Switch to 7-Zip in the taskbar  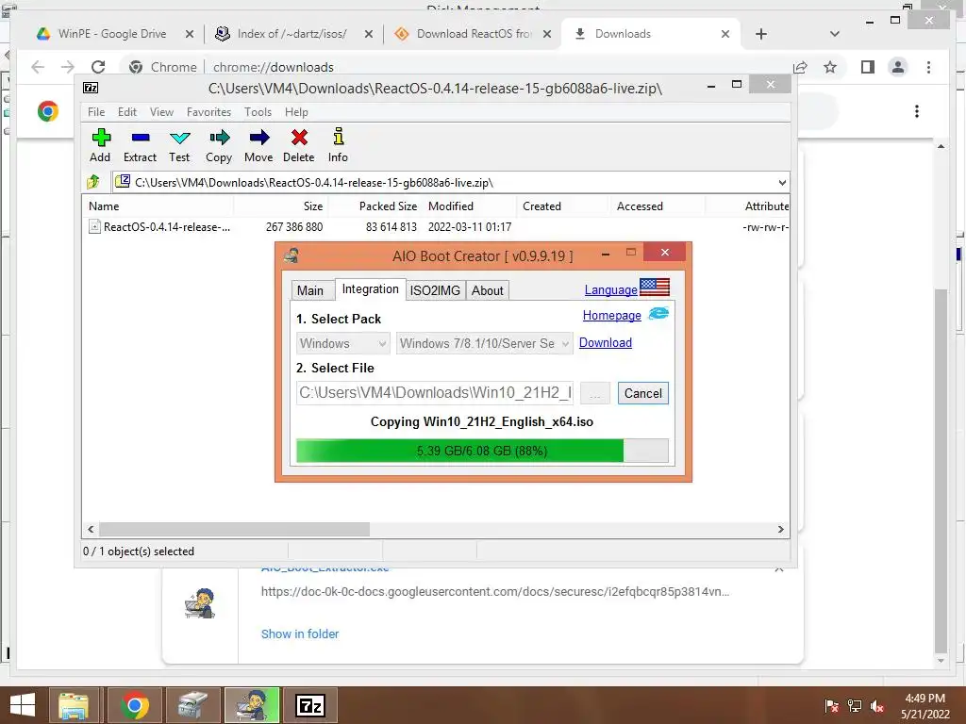[310, 705]
